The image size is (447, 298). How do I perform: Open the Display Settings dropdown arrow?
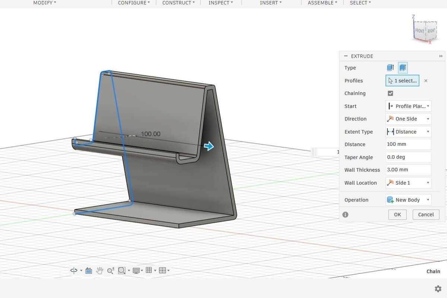[143, 271]
